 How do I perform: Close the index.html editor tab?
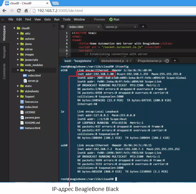pyautogui.click(x=98, y=27)
